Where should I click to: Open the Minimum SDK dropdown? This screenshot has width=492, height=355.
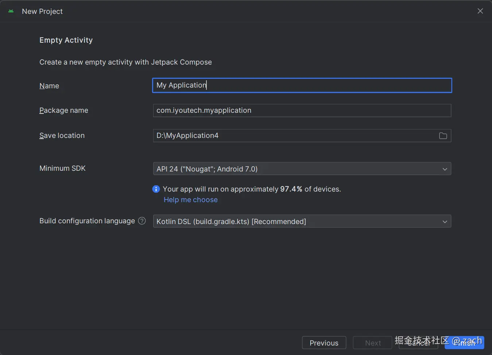(x=302, y=169)
